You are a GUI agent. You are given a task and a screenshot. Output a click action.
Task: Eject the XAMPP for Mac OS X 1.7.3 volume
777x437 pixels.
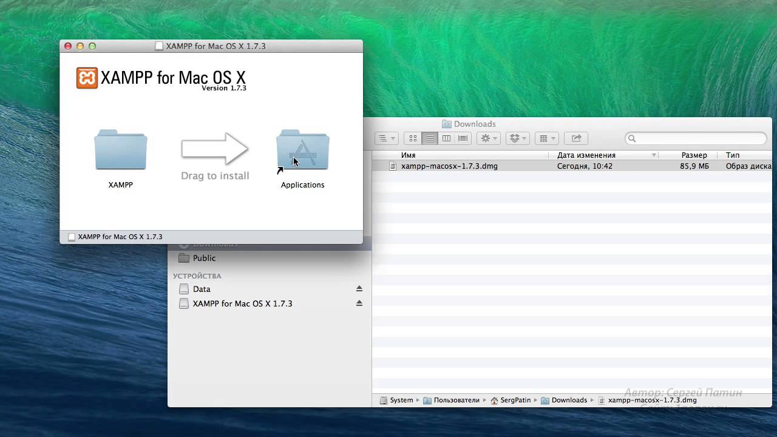tap(359, 303)
